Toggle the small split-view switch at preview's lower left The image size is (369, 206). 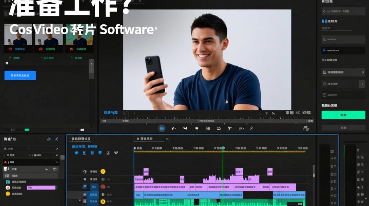point(126,113)
